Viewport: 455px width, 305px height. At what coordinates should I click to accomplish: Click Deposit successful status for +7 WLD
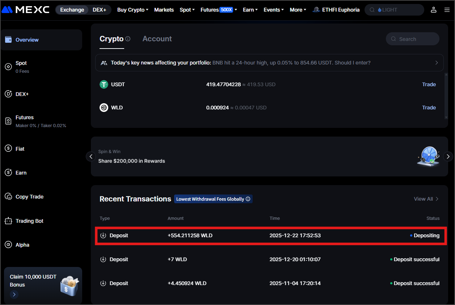tap(417, 259)
